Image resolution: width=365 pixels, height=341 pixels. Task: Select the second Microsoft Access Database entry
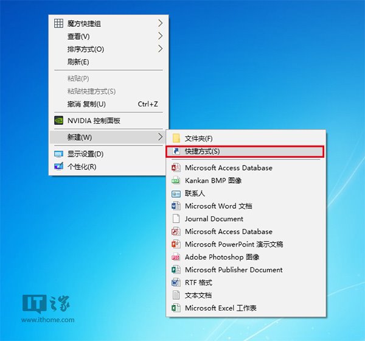coord(246,231)
